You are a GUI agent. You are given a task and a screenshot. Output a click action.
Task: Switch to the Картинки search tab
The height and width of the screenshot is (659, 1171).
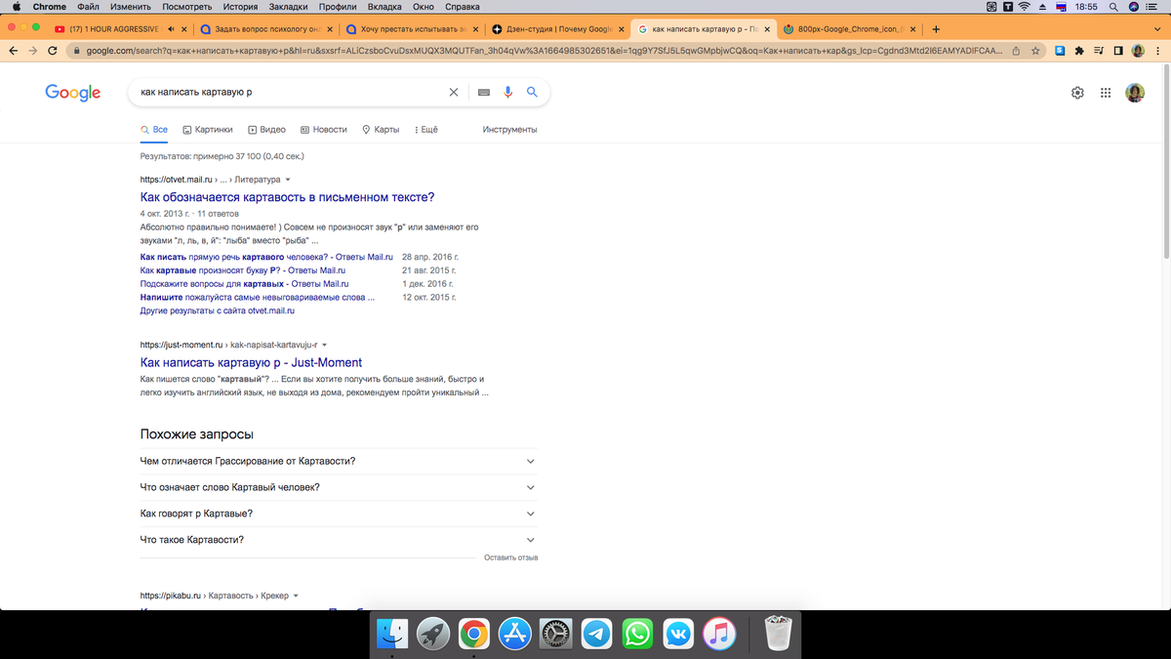click(x=208, y=129)
